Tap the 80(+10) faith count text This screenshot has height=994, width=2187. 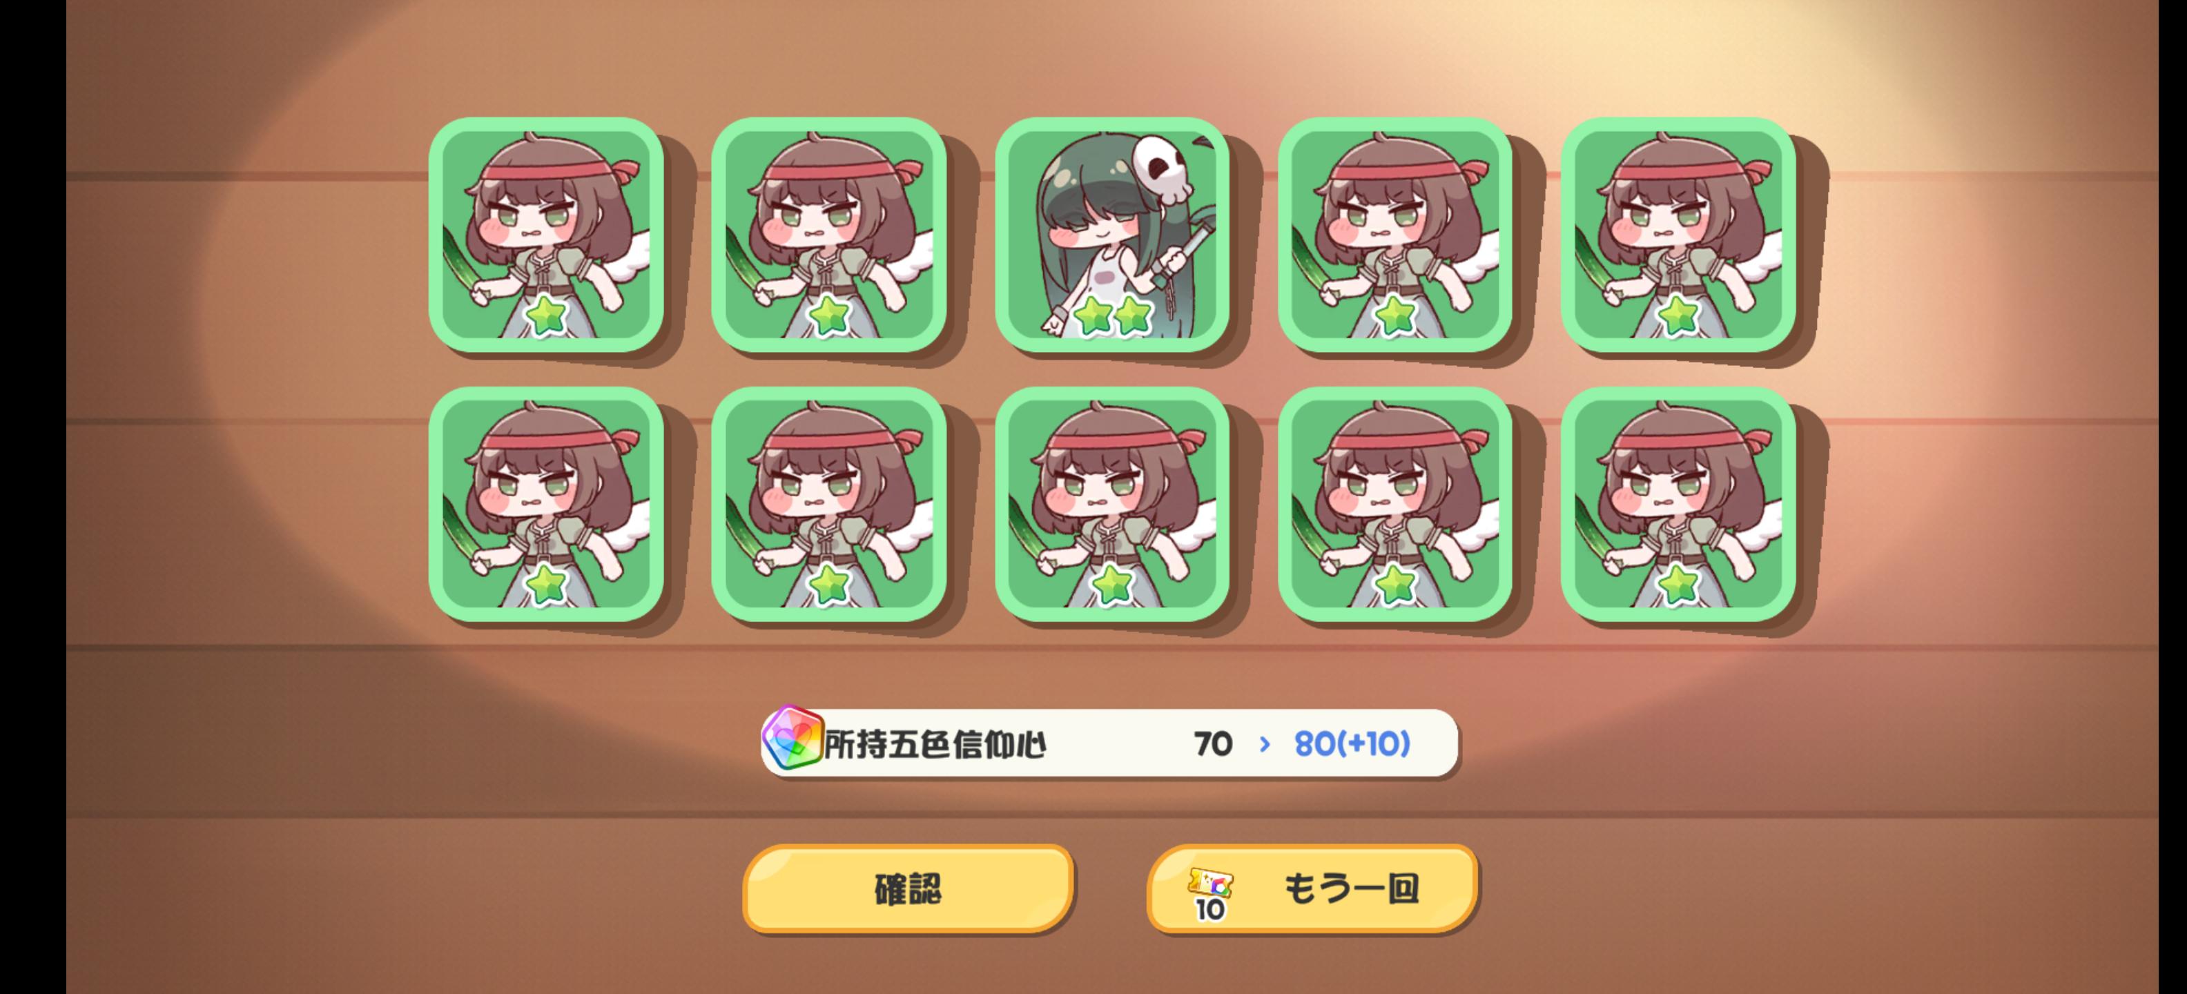[1352, 743]
